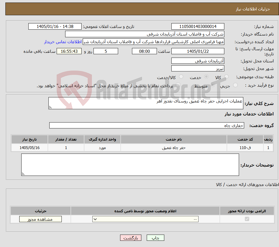The width and height of the screenshot is (279, 247).
Task: Select the خدمت radio button
Action: click(x=206, y=77)
